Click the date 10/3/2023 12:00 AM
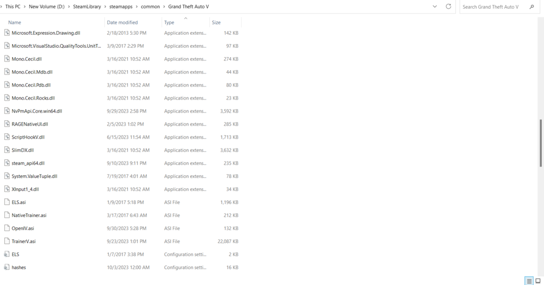 click(128, 267)
